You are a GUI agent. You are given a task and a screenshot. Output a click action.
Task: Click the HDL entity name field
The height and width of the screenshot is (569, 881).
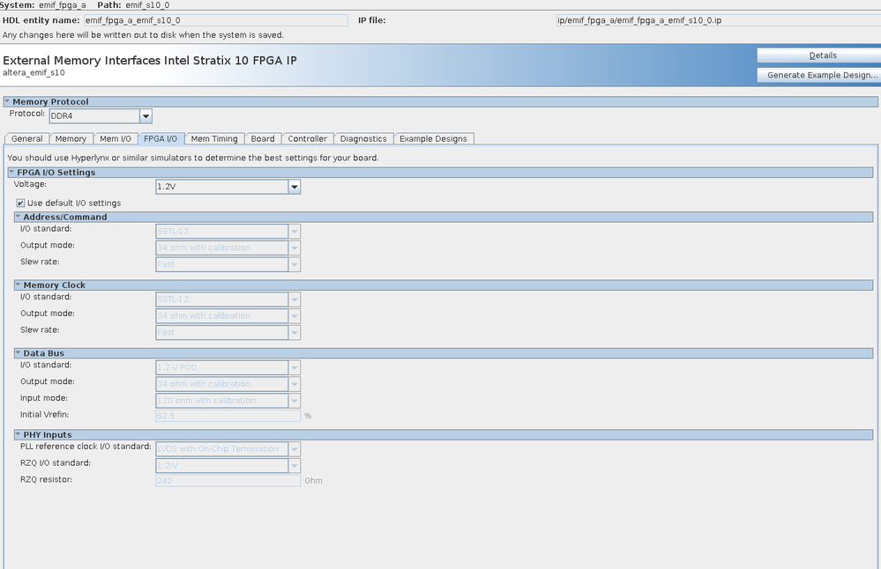point(216,20)
